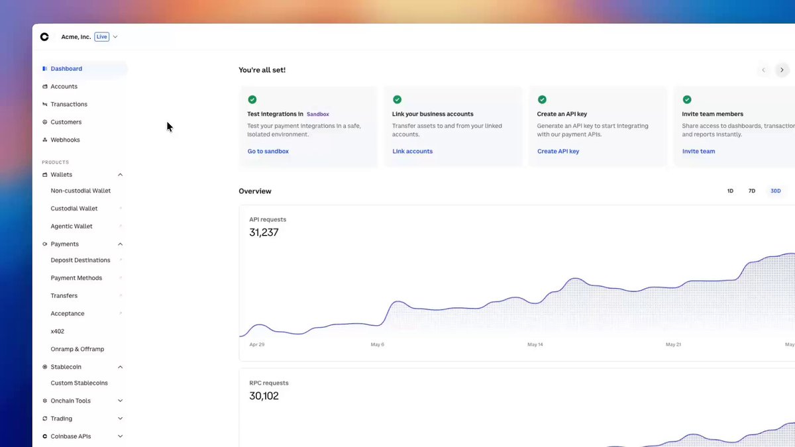This screenshot has height=447, width=795.
Task: Go to previous onboarding cards with left arrow
Action: tap(763, 70)
